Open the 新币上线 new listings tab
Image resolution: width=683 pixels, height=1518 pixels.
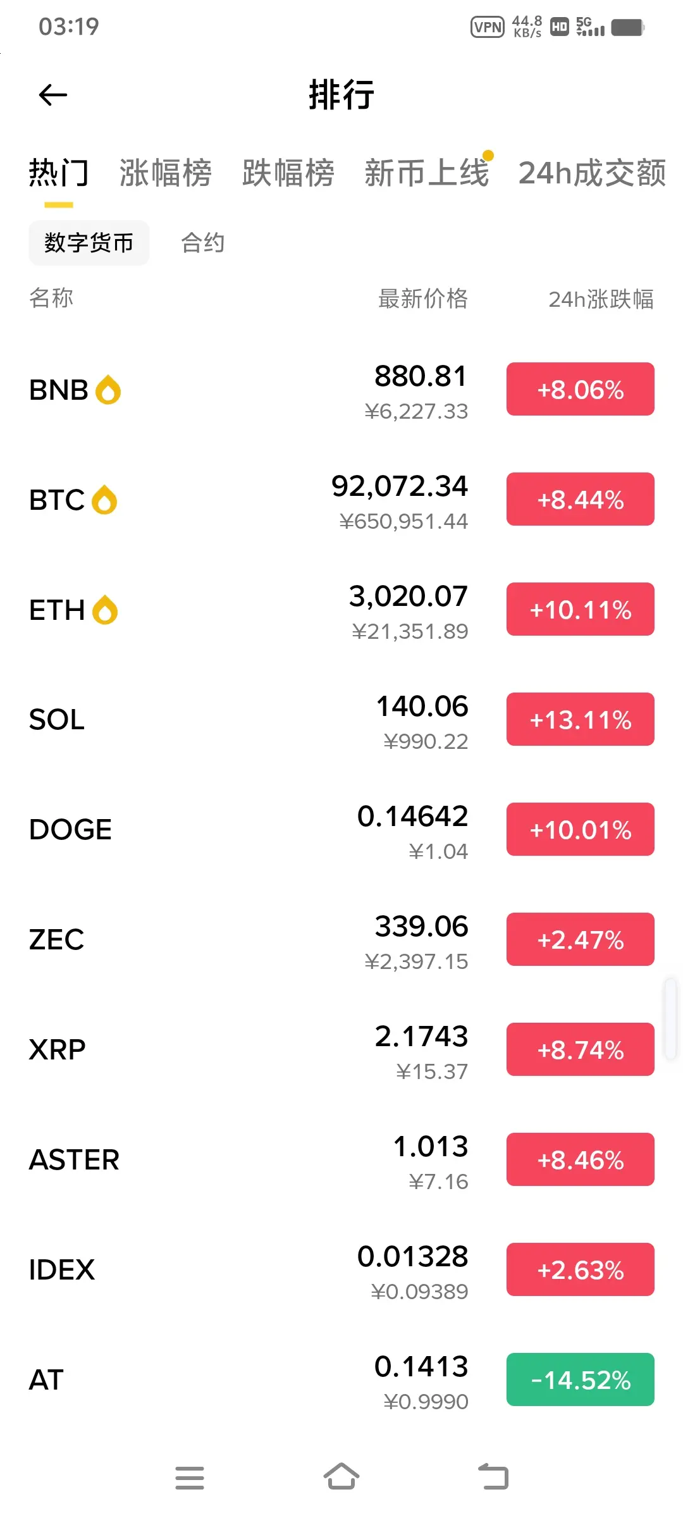point(427,173)
